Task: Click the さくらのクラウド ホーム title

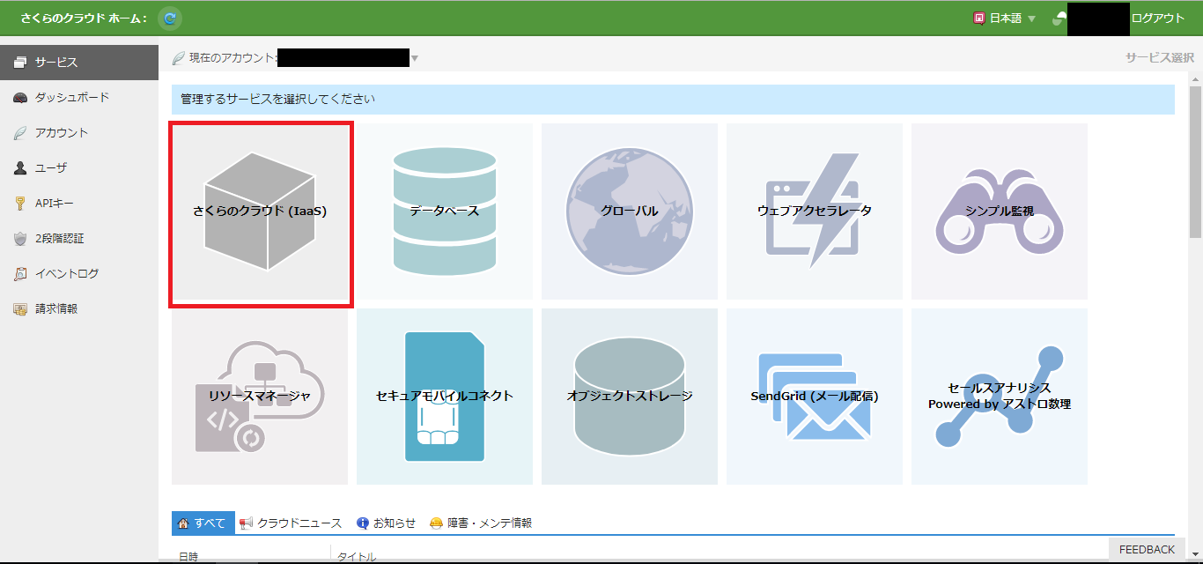Action: pos(84,18)
